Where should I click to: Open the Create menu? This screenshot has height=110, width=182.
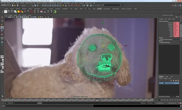[13, 3]
